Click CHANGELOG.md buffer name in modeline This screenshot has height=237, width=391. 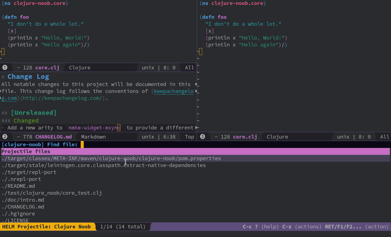click(x=54, y=137)
